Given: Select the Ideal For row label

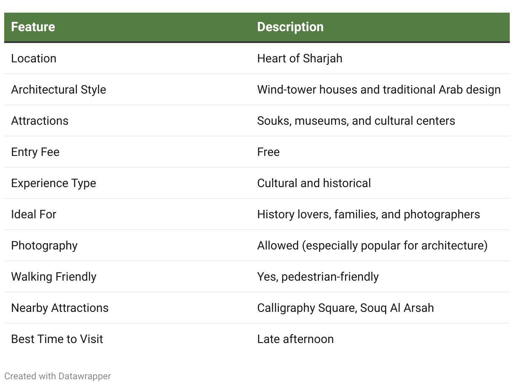Looking at the screenshot, I should 34,214.
